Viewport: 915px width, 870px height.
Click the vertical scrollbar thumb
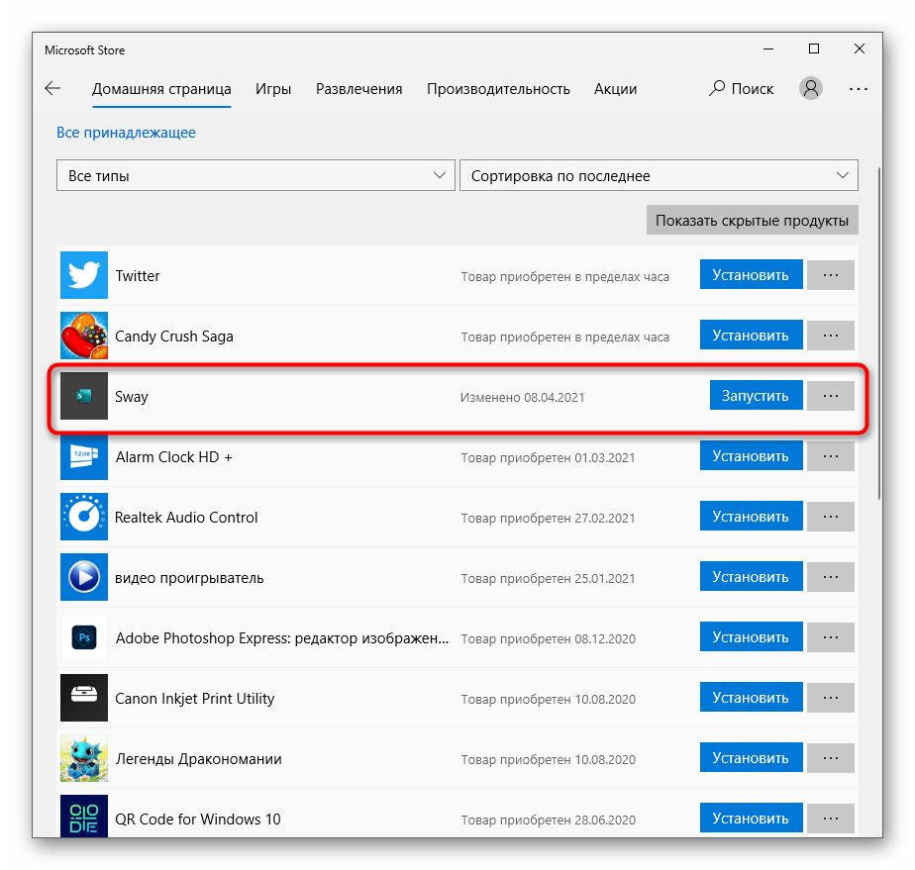[x=878, y=333]
